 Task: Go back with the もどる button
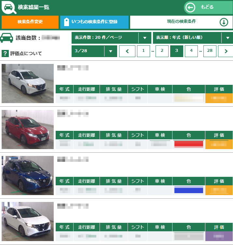pyautogui.click(x=208, y=8)
